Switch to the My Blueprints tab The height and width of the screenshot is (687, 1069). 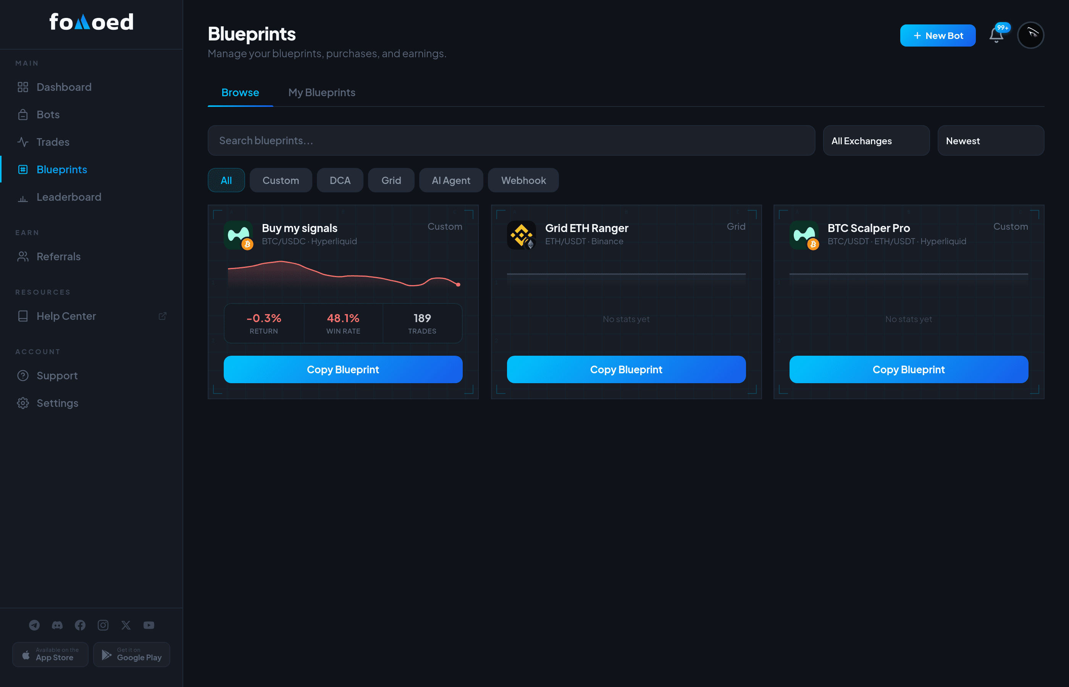[322, 92]
